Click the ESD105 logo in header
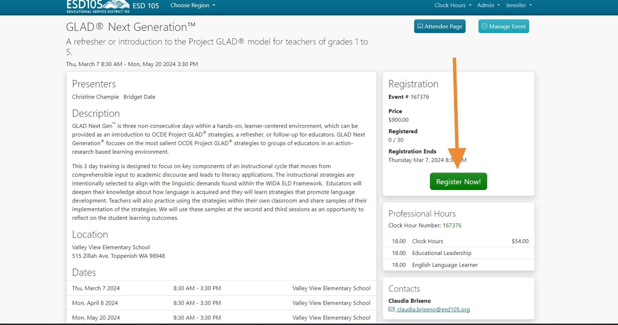 click(98, 6)
